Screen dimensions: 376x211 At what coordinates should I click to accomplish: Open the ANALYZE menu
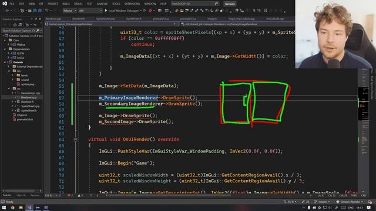tap(102, 4)
